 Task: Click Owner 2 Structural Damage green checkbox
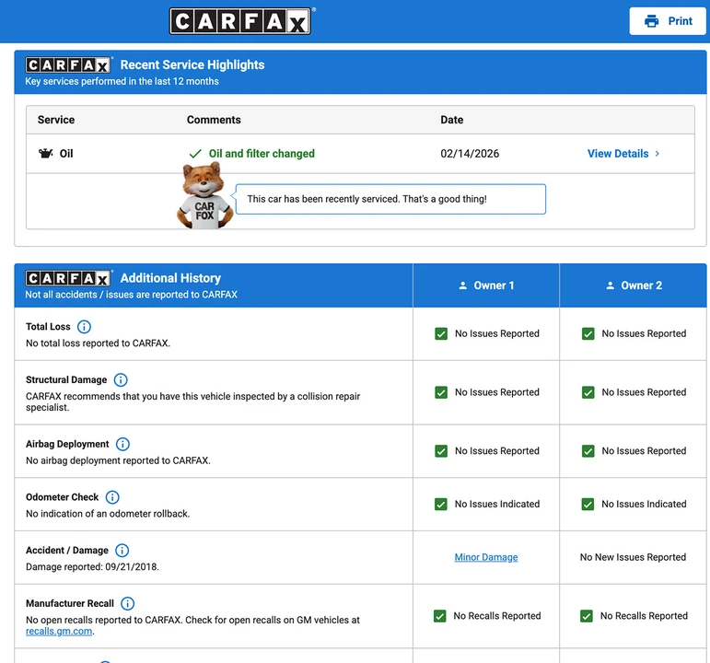coord(588,392)
